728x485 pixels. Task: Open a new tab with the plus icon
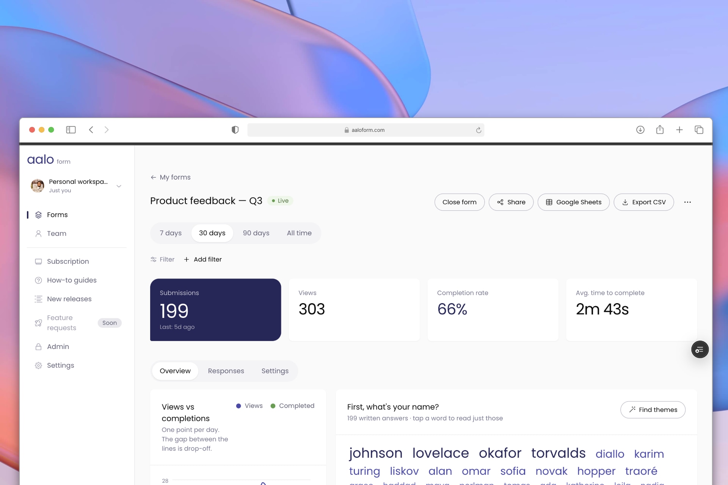pyautogui.click(x=679, y=130)
